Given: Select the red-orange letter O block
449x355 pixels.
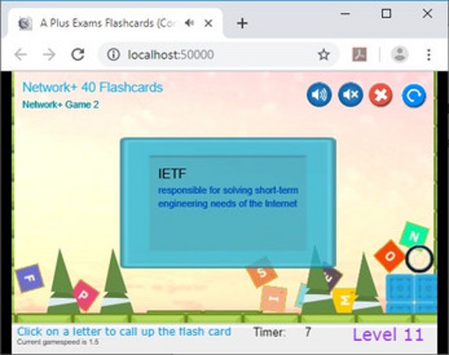Looking at the screenshot, I should coord(390,256).
